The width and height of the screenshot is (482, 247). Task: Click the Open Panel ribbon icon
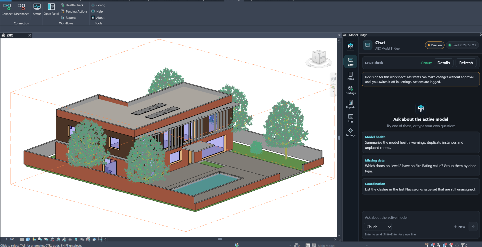(x=51, y=7)
